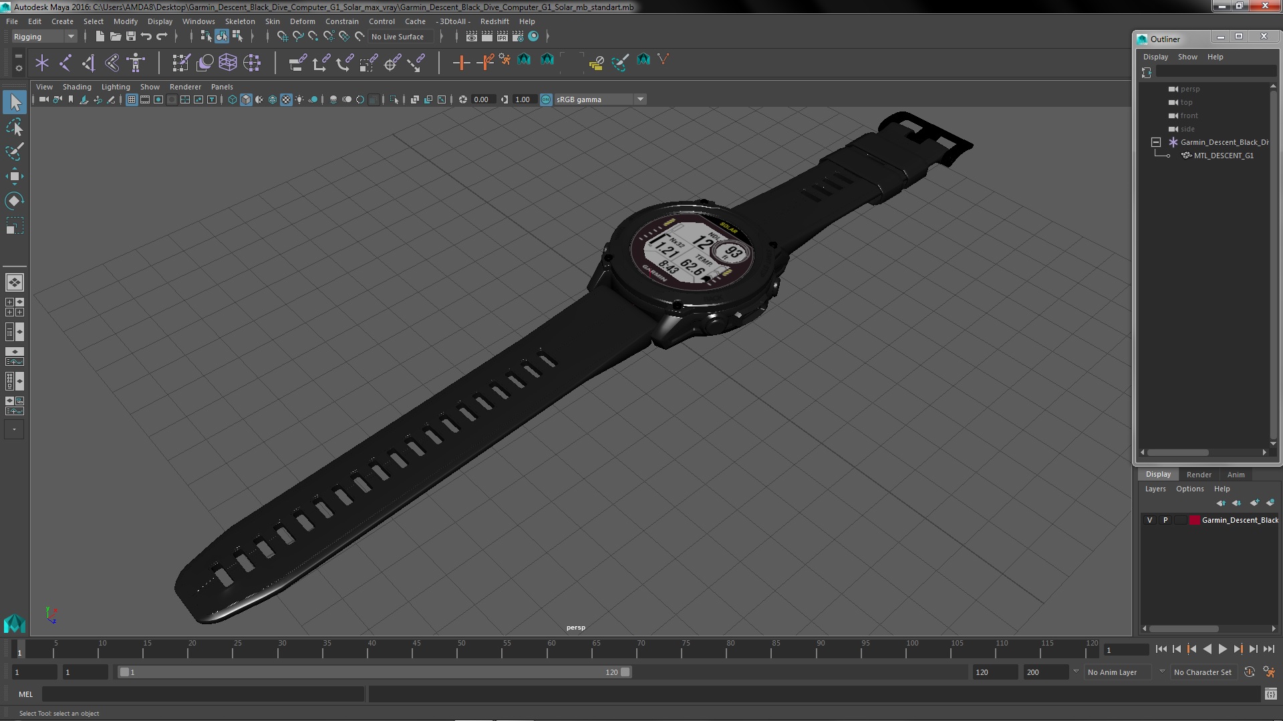1283x721 pixels.
Task: Activate the Paint selection tool
Action: 15,152
